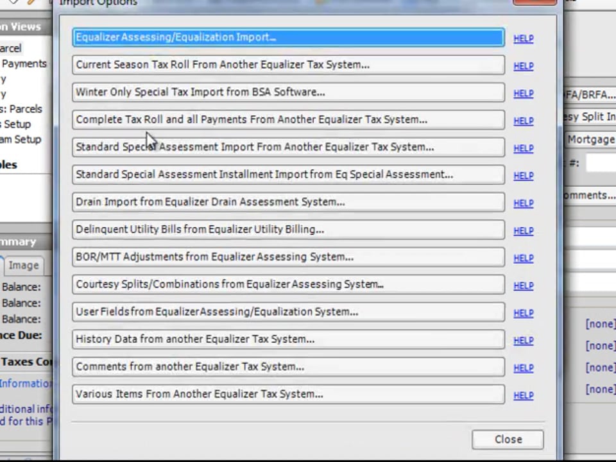616x462 pixels.
Task: Choose History Data from another Equalizer Tax System
Action: (x=288, y=339)
